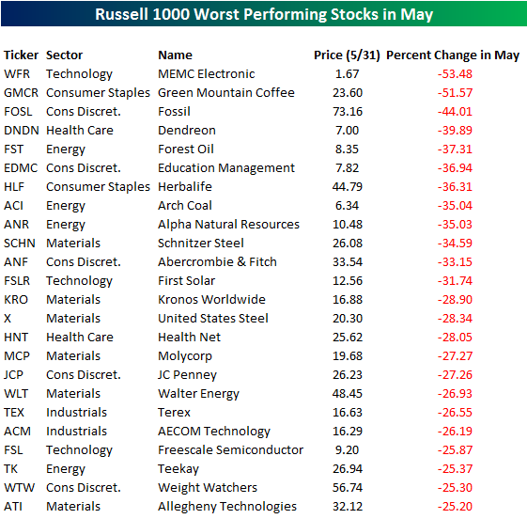Click the name 'Alpha Natural Resources'
The height and width of the screenshot is (519, 527).
tap(228, 225)
